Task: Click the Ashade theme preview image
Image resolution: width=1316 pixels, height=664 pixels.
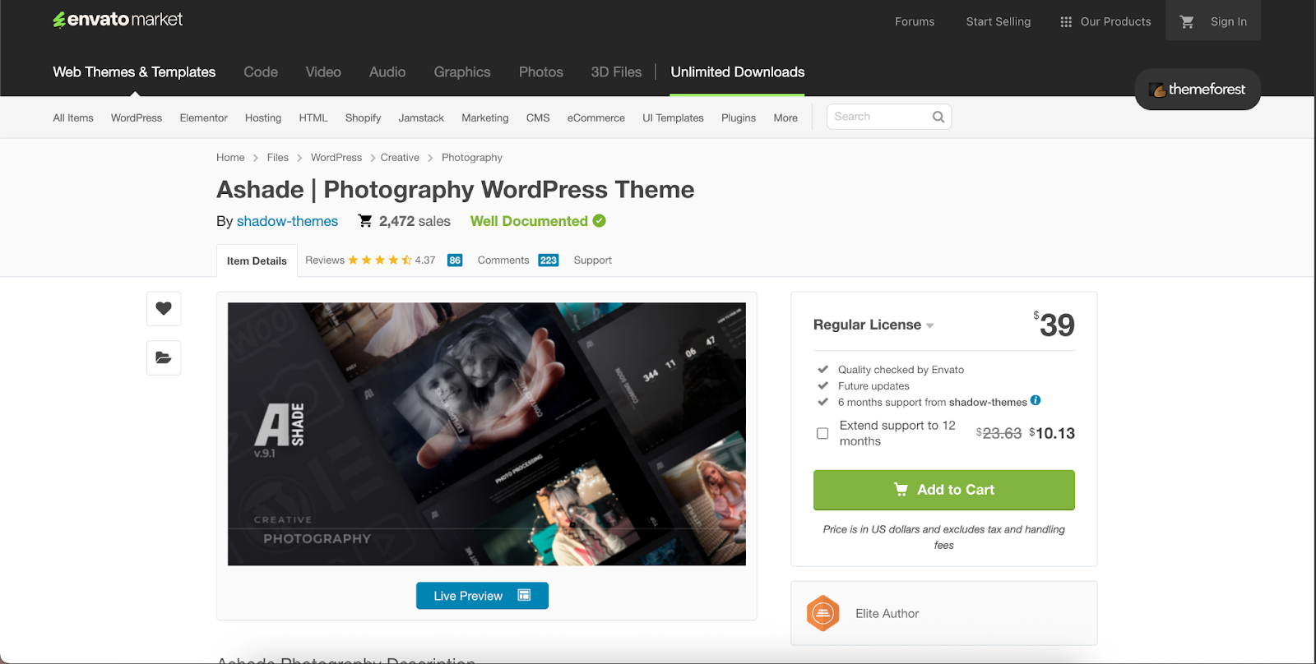Action: tap(487, 434)
